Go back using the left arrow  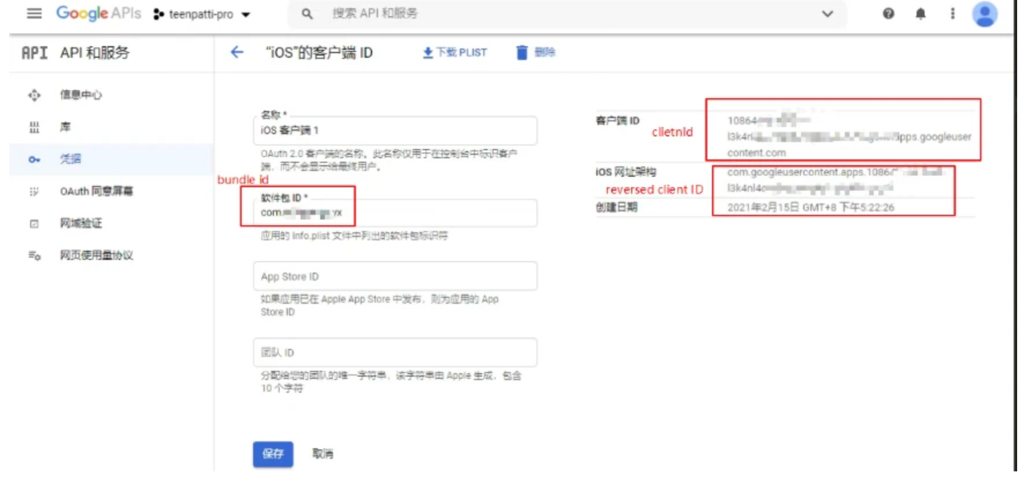[237, 53]
